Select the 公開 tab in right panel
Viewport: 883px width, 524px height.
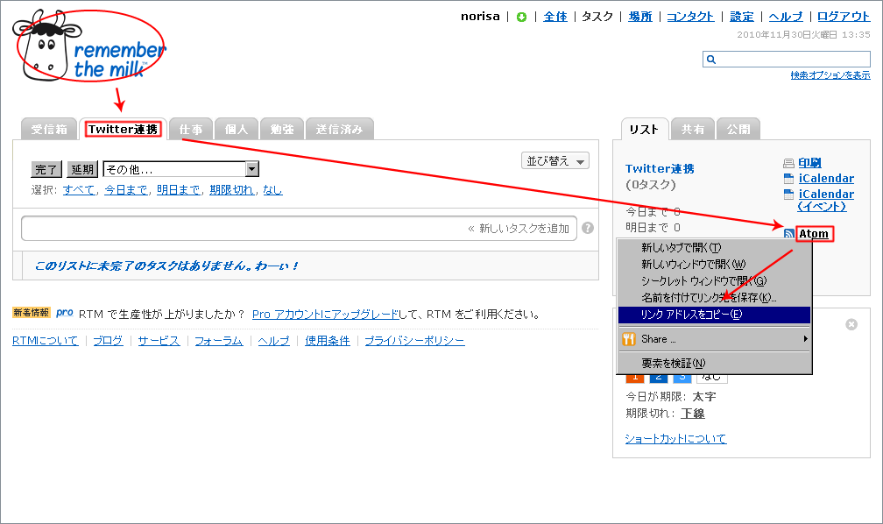pyautogui.click(x=738, y=130)
